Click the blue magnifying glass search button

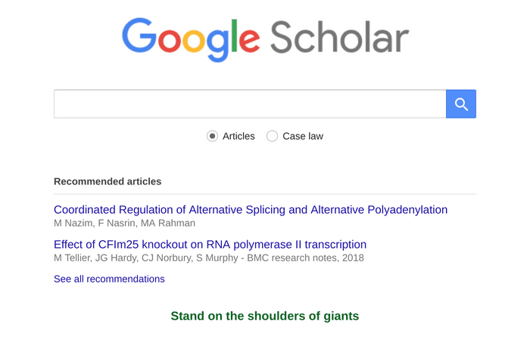(x=460, y=104)
